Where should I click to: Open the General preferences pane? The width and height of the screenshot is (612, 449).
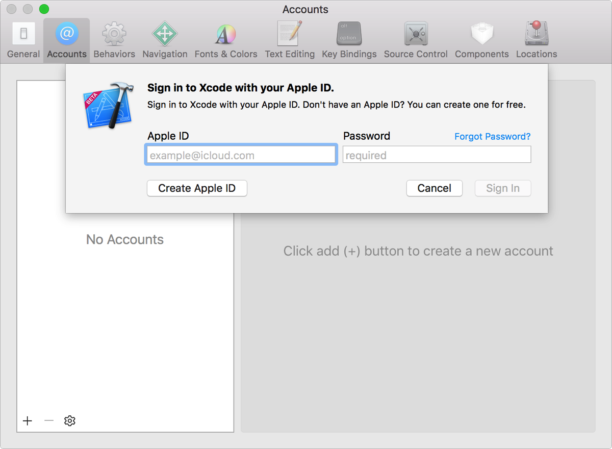click(x=23, y=40)
